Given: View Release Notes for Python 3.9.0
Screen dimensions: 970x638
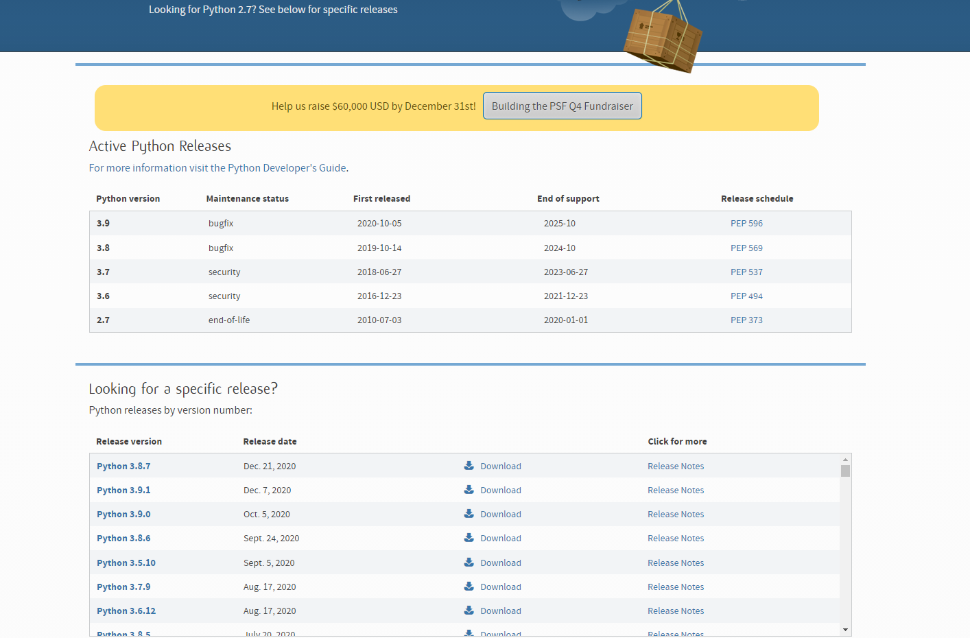Looking at the screenshot, I should point(676,515).
